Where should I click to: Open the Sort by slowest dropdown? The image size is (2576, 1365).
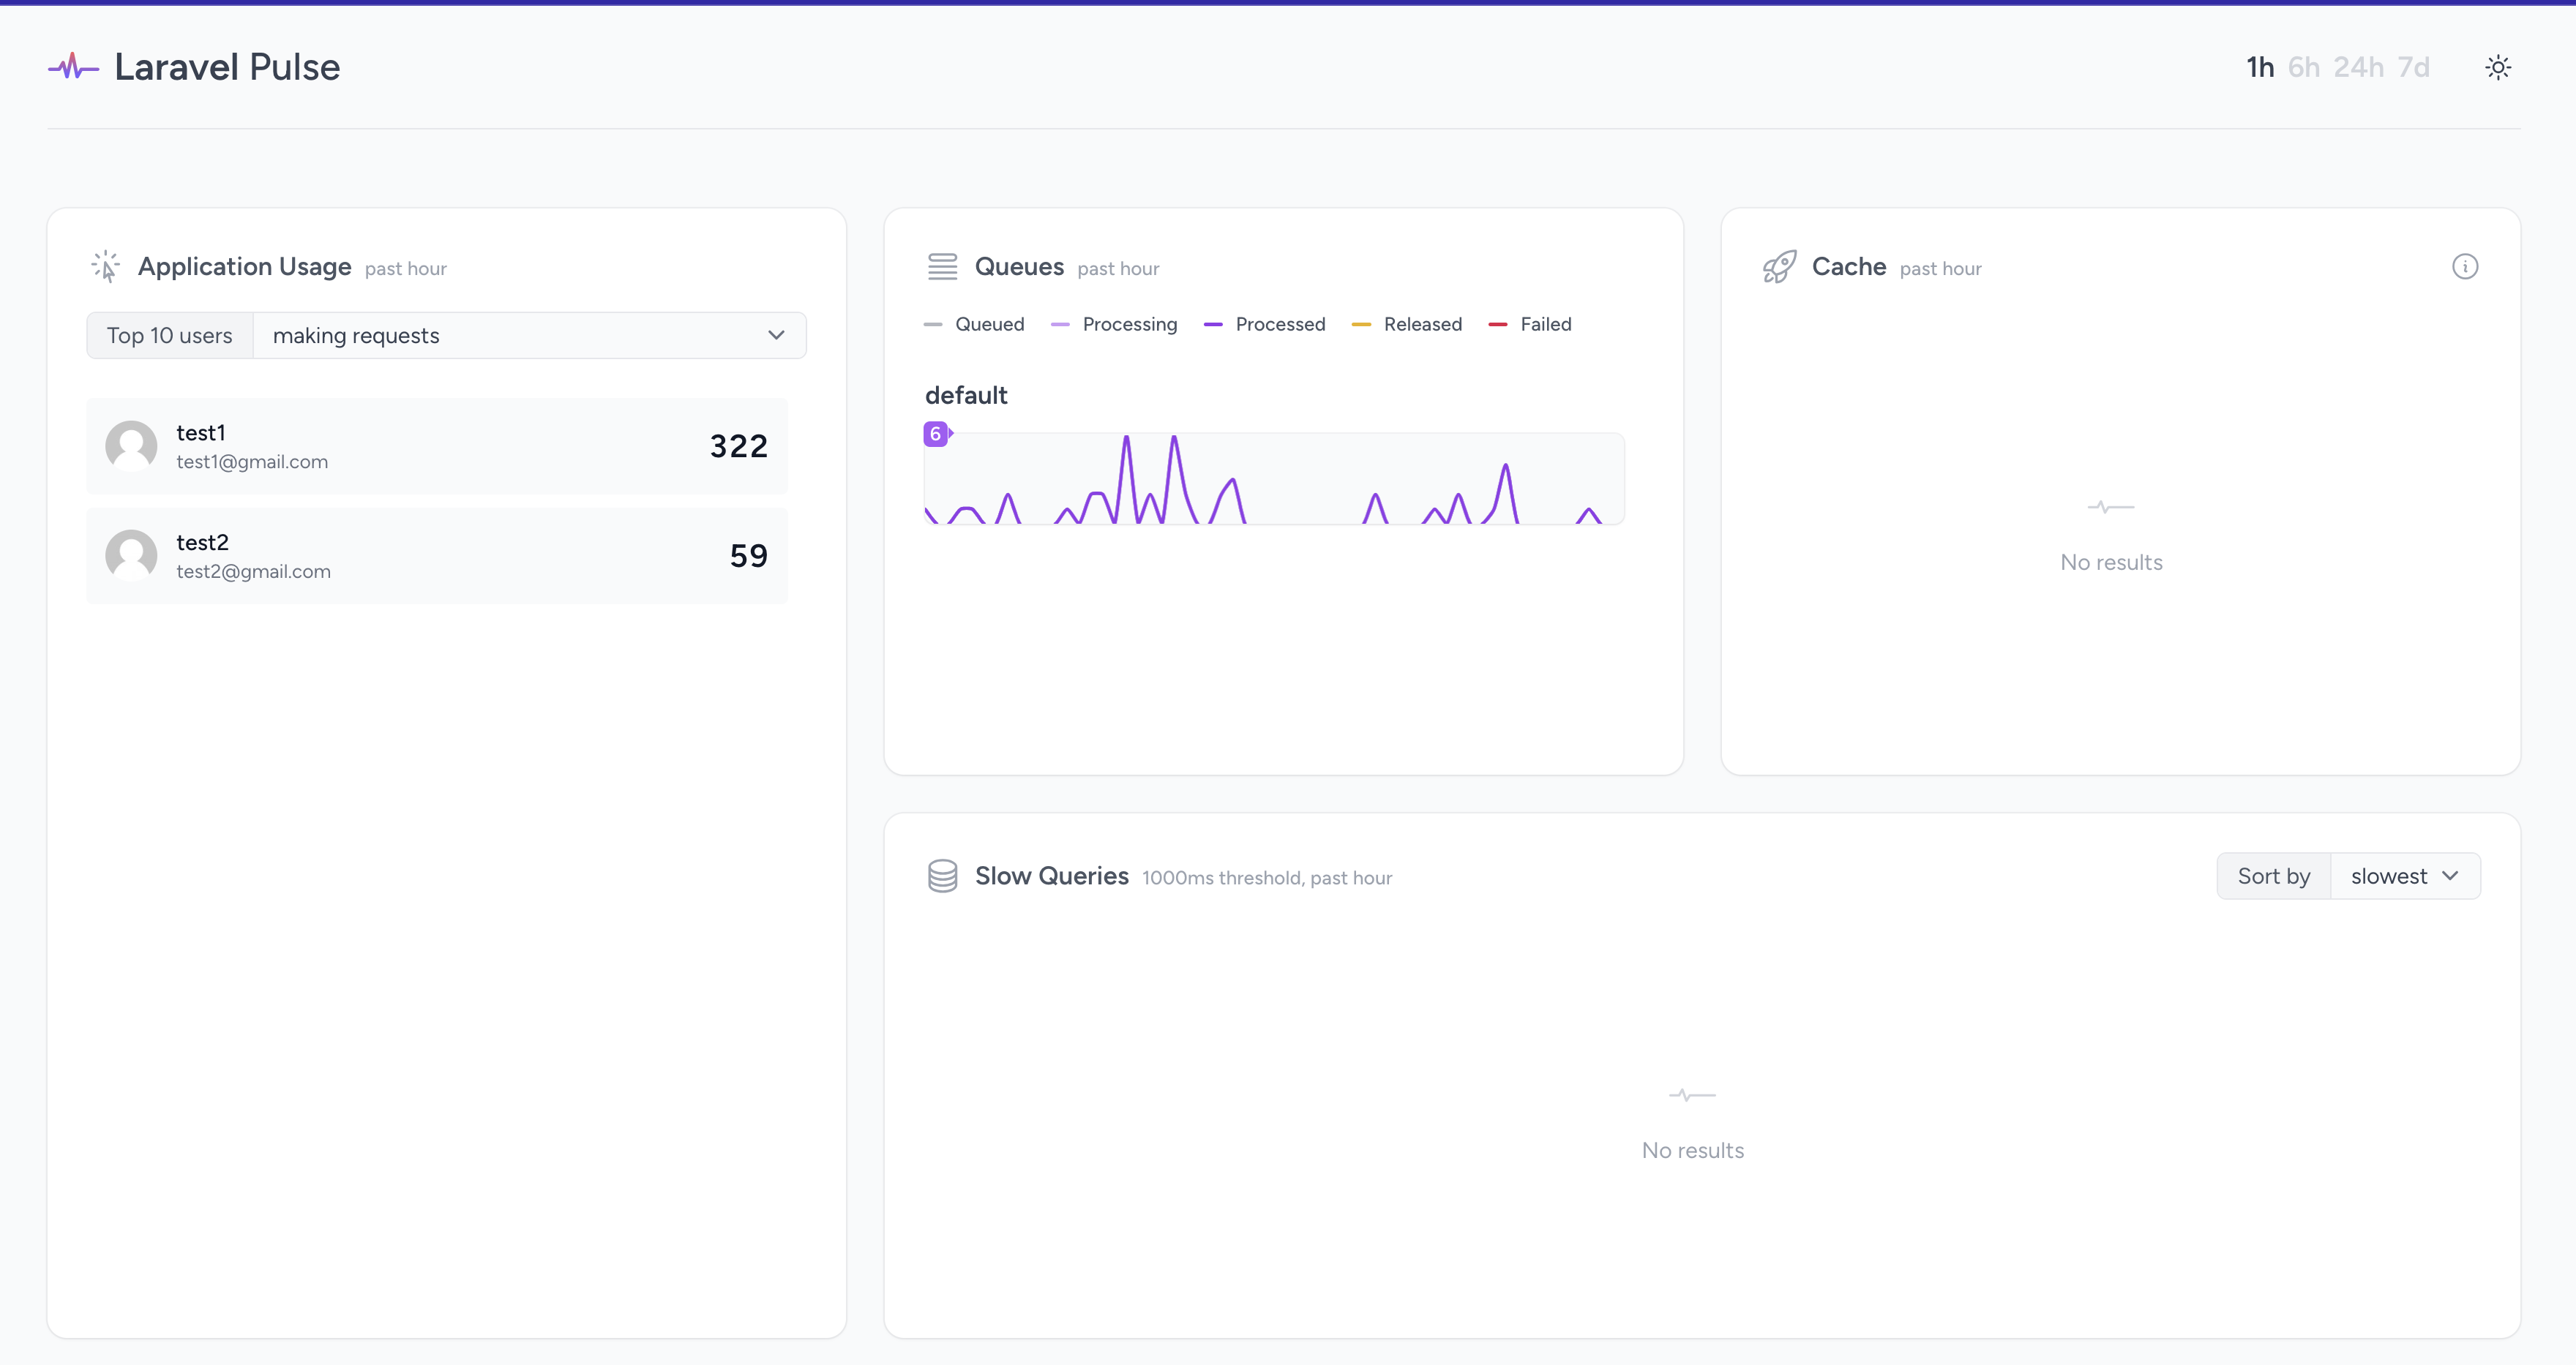click(2403, 876)
